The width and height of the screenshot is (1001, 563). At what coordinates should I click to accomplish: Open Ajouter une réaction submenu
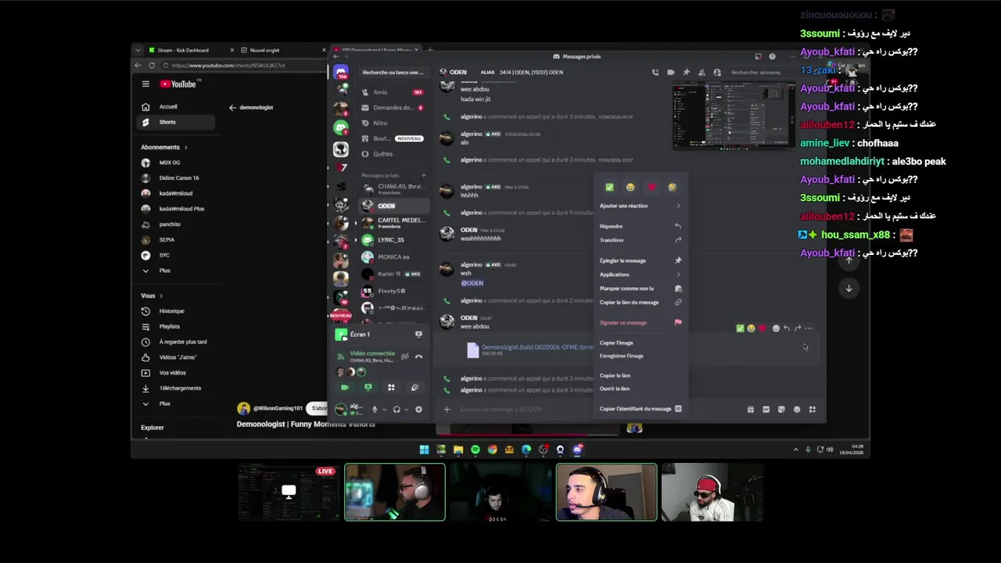coord(640,206)
